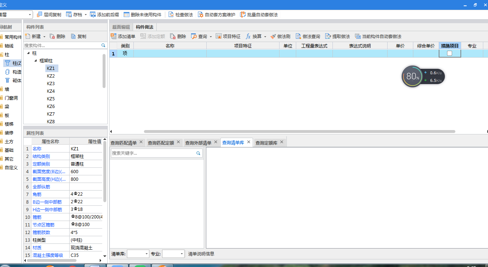Click the 混凝土强度等级 property link
The width and height of the screenshot is (488, 267).
pos(48,255)
